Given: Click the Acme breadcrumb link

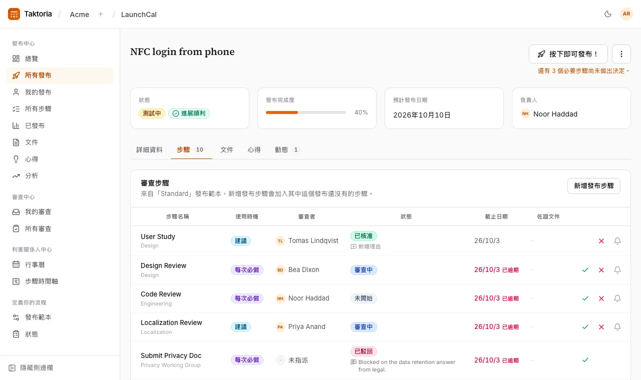Looking at the screenshot, I should point(80,14).
